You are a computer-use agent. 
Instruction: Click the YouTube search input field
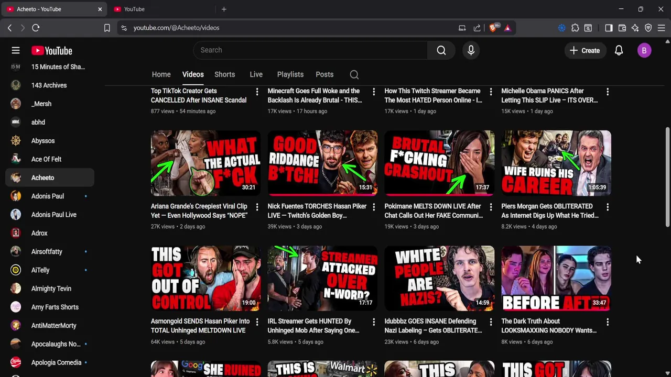click(310, 50)
